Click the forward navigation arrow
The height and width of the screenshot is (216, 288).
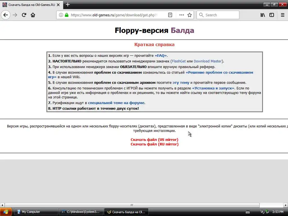[x=15, y=15]
